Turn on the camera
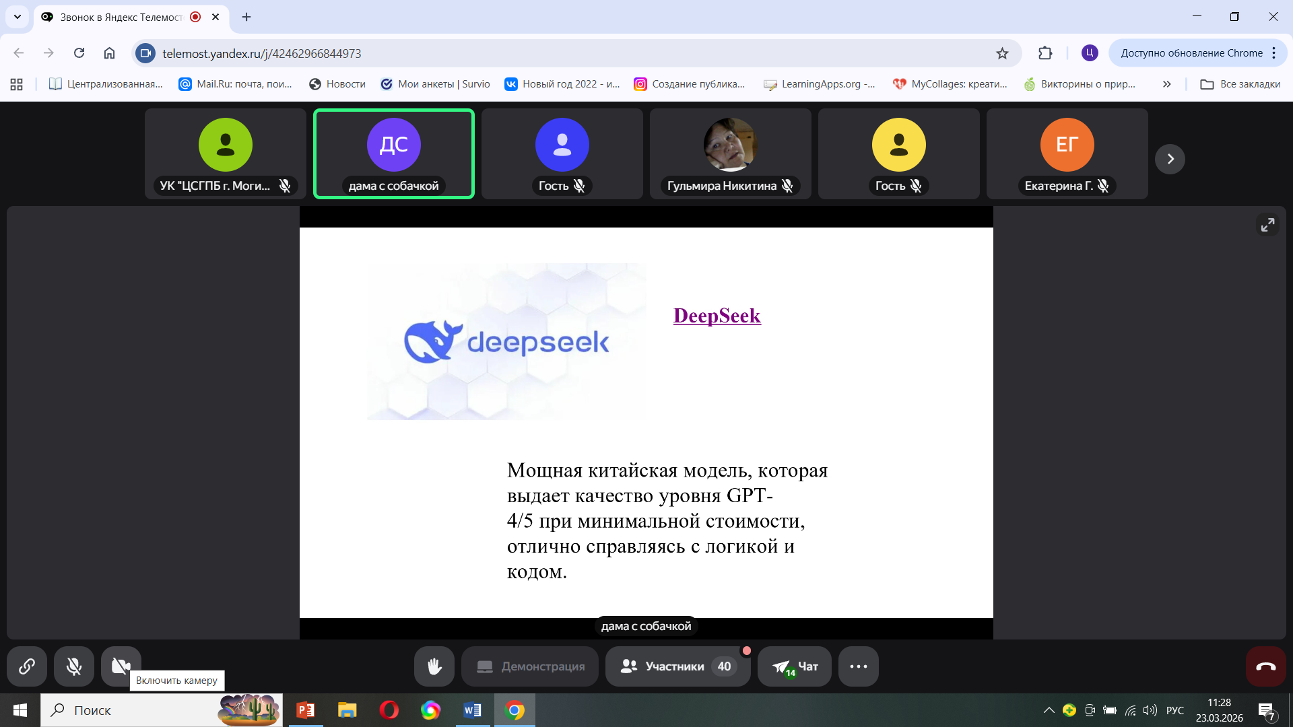 click(121, 666)
